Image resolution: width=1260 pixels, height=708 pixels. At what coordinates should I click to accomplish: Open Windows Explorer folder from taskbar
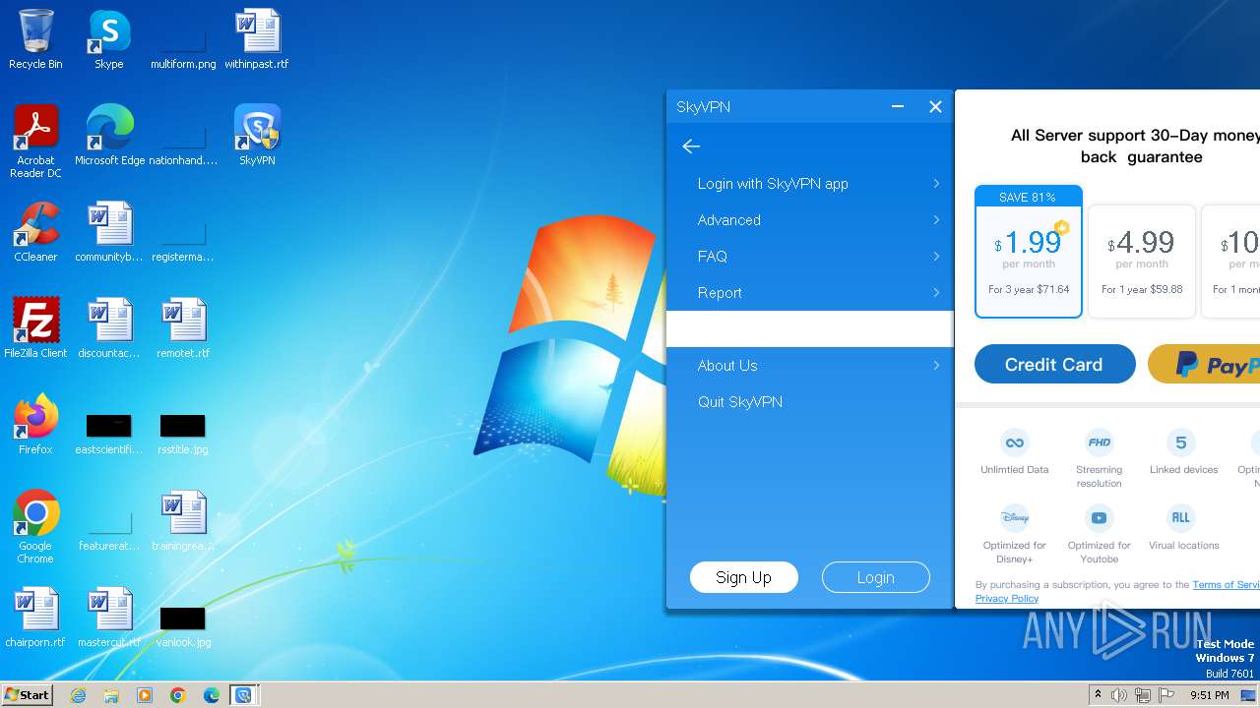111,695
